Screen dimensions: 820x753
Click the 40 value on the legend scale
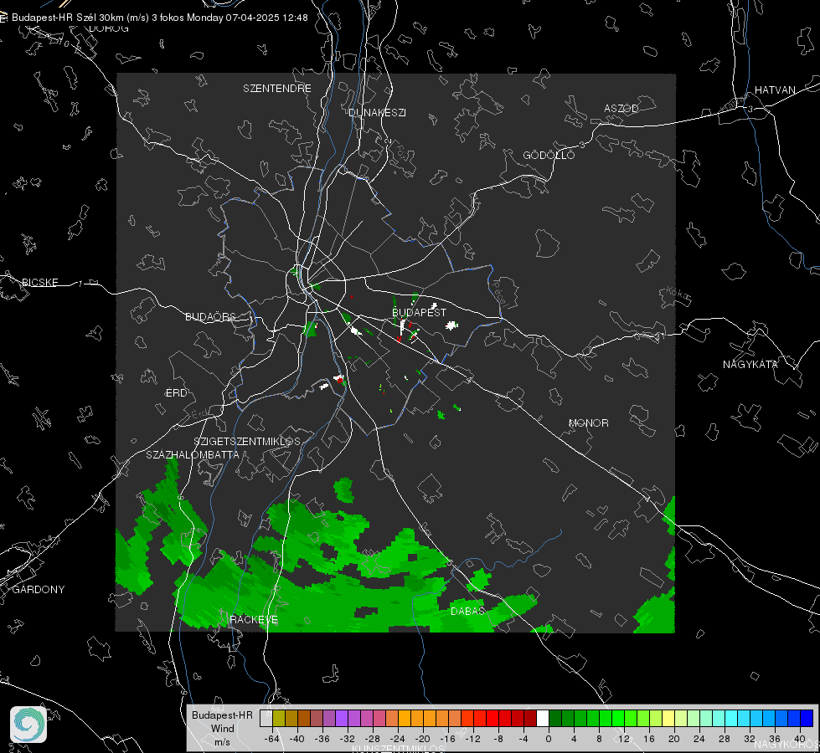click(x=800, y=739)
